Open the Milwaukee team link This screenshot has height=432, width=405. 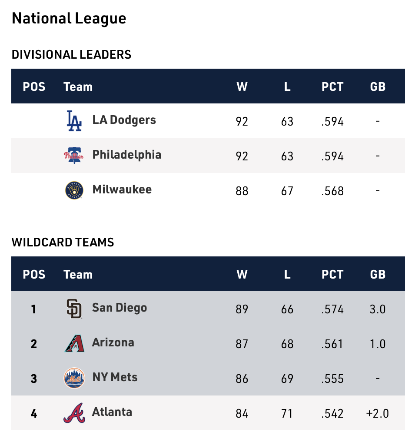122,189
